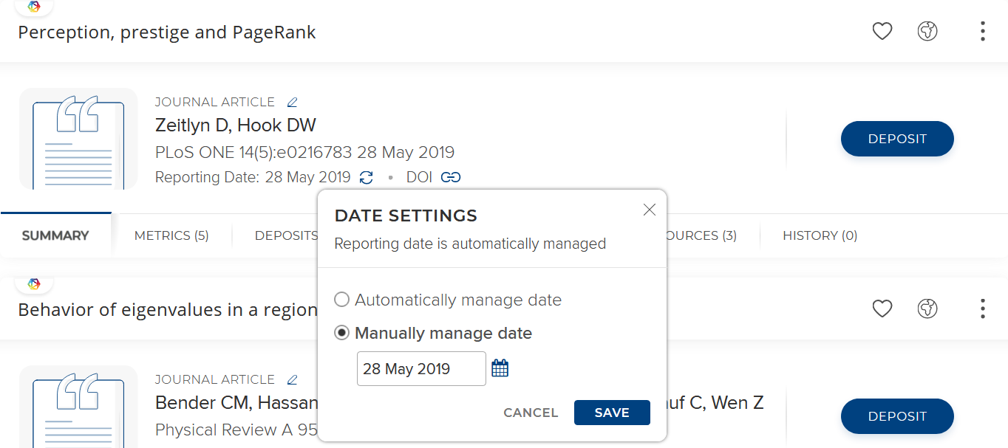Open calendar date picker in Date Settings

500,368
